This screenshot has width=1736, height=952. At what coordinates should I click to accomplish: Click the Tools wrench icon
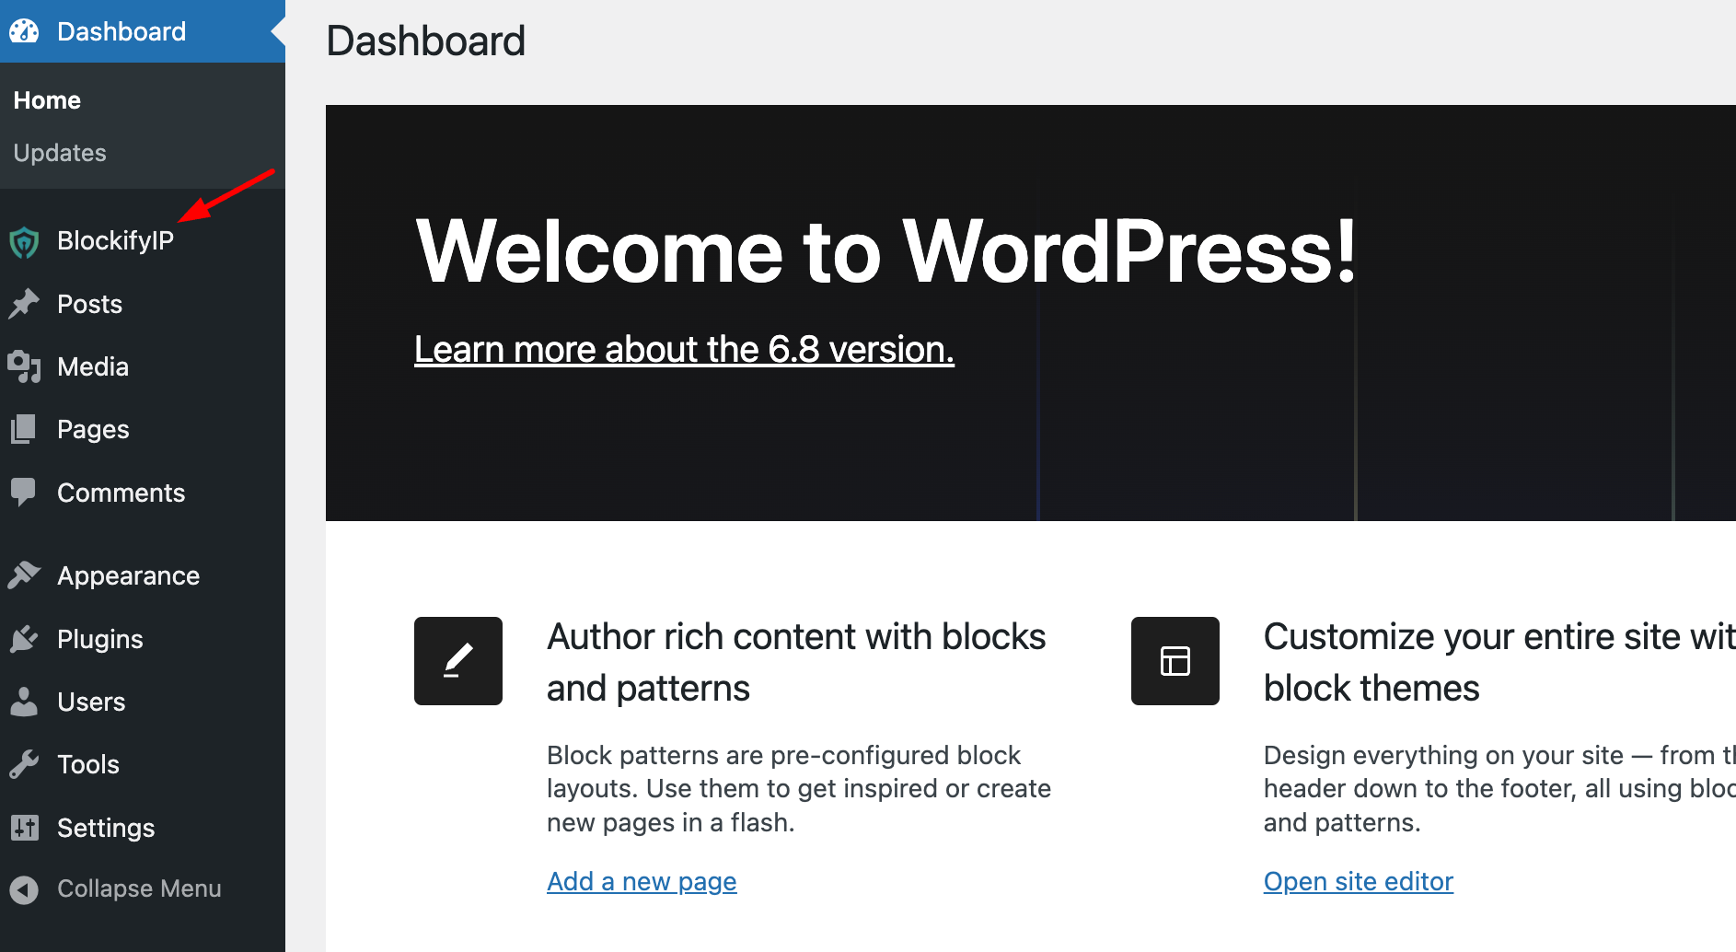[x=24, y=764]
